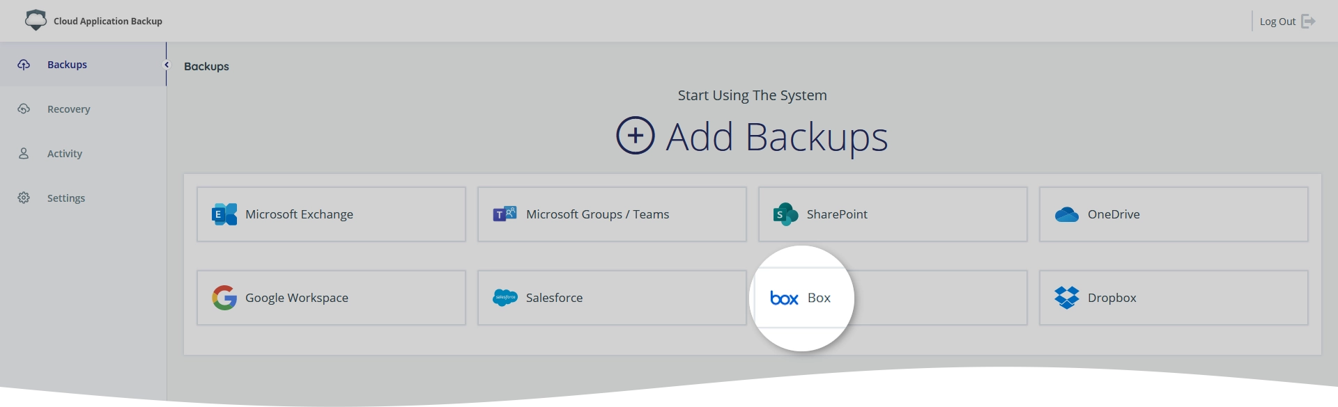Image resolution: width=1338 pixels, height=407 pixels.
Task: Click the circled plus Add Backups icon
Action: 636,135
